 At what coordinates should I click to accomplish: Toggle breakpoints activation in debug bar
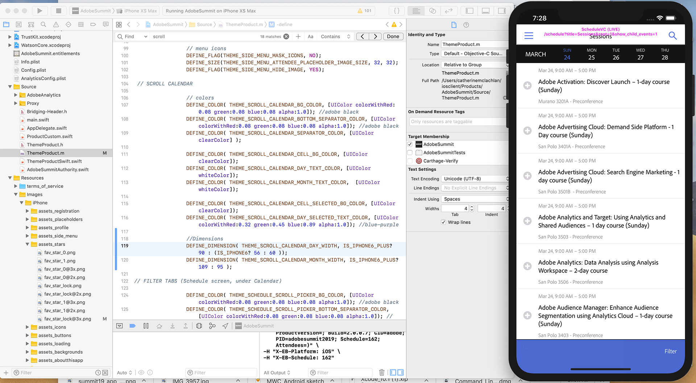click(133, 326)
